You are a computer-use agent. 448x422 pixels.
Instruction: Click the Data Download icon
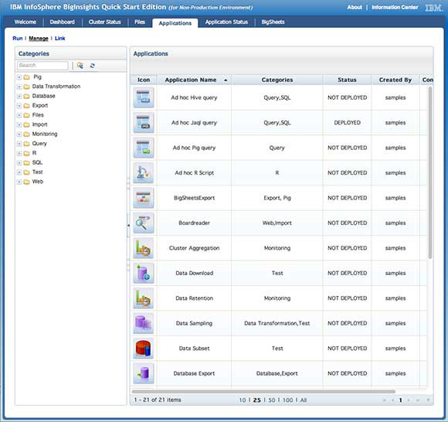(x=144, y=273)
